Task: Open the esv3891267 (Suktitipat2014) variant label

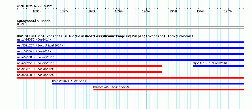Action: [x=40, y=45]
